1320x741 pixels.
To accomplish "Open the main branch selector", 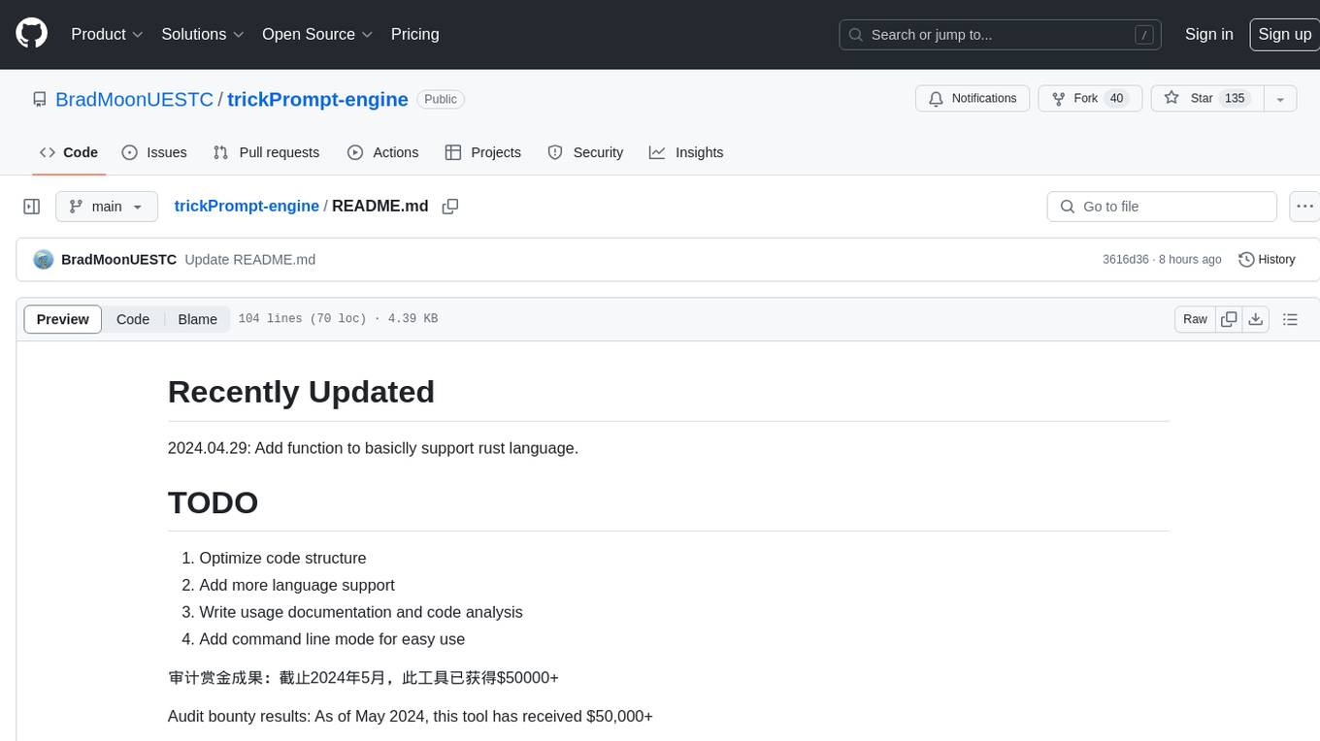I will [x=106, y=207].
